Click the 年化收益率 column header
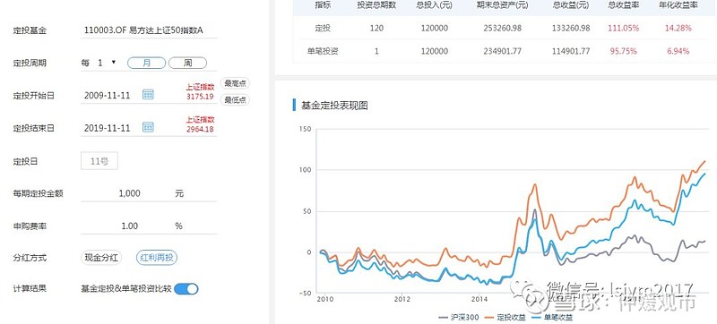The image size is (717, 324). coord(678,5)
